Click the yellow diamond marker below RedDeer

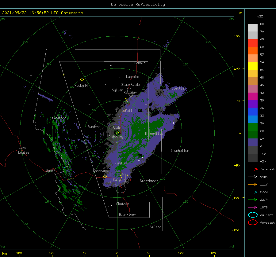126,99
